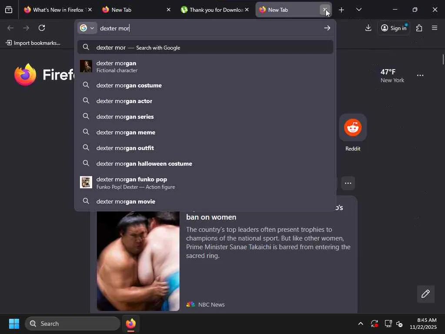This screenshot has width=445, height=334.
Task: Select the active New Tab title
Action: pos(278,10)
